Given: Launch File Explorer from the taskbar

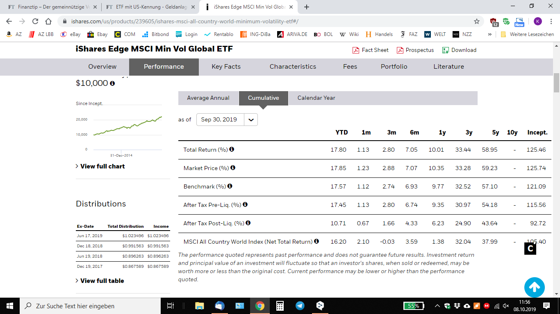Looking at the screenshot, I should point(199,306).
